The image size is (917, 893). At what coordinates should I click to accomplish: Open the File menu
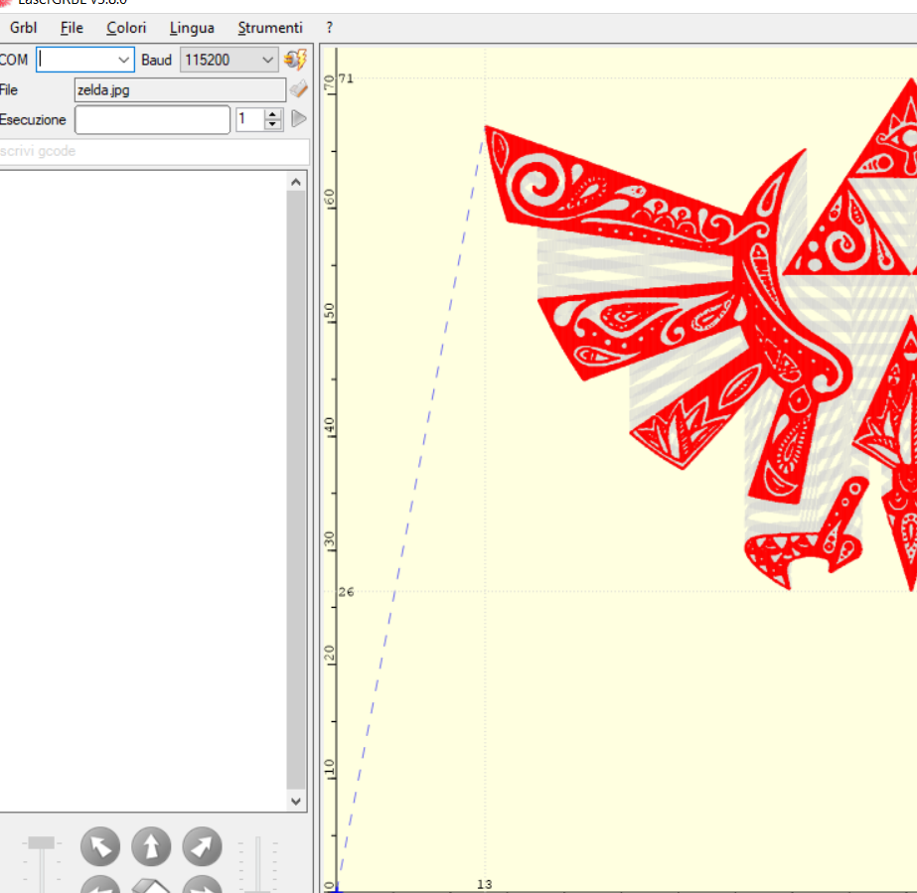click(x=72, y=28)
